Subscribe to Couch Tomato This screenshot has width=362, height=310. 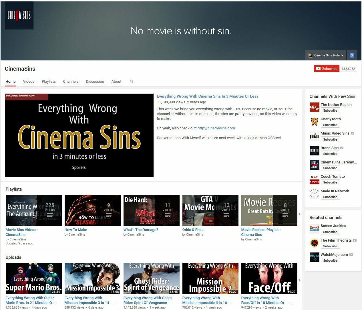pyautogui.click(x=330, y=182)
